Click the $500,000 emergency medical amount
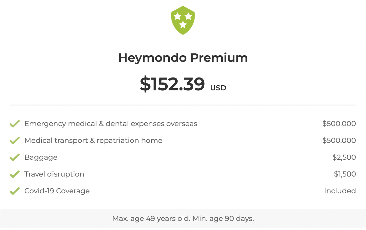This screenshot has width=366, height=230. [339, 124]
